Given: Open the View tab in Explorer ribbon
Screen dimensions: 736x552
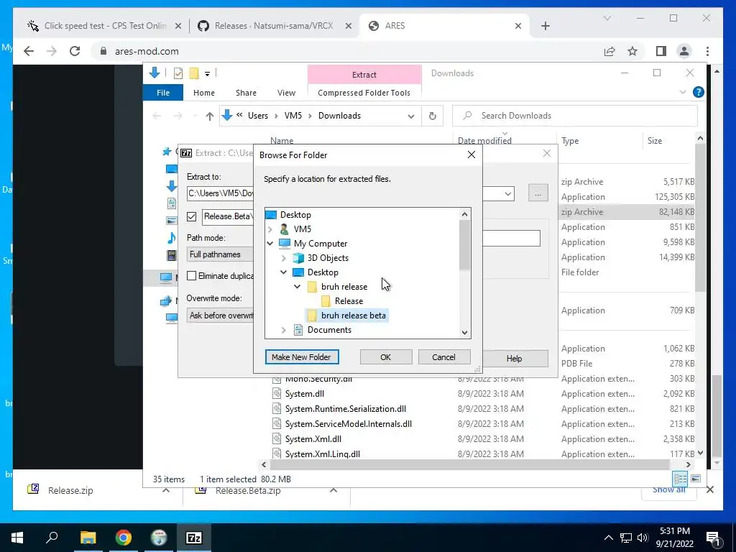Looking at the screenshot, I should (286, 93).
